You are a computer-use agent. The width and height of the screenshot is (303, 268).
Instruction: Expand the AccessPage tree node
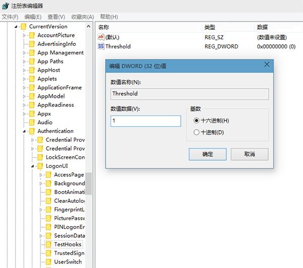[x=41, y=175]
